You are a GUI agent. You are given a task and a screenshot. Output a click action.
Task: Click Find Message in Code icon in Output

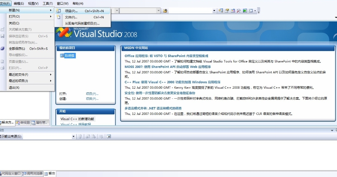click(80, 136)
